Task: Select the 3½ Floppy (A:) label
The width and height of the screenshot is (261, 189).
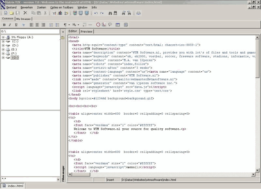Action: tap(22, 37)
